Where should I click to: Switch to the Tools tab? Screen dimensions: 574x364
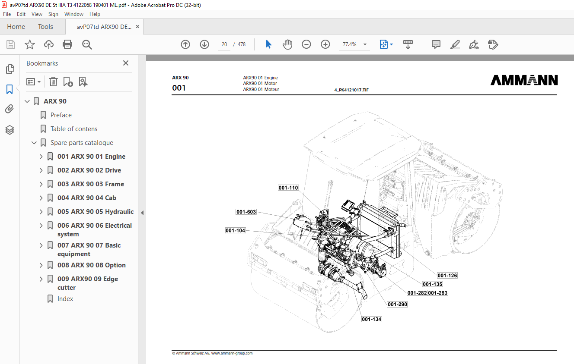pyautogui.click(x=45, y=27)
